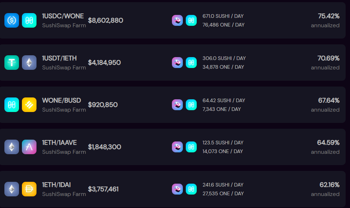350x208 pixels.
Task: Open the 1USDC/WONE farm name
Action: click(x=63, y=16)
